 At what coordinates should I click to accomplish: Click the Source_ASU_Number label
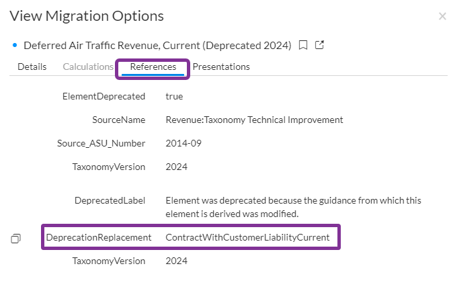[x=101, y=143]
